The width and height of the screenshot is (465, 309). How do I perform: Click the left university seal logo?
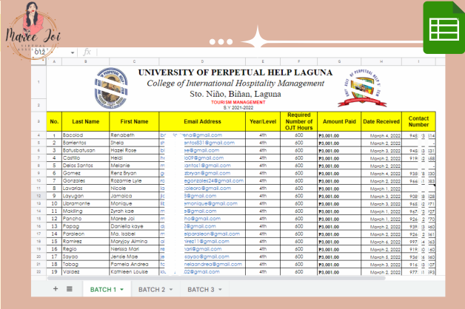tap(111, 88)
